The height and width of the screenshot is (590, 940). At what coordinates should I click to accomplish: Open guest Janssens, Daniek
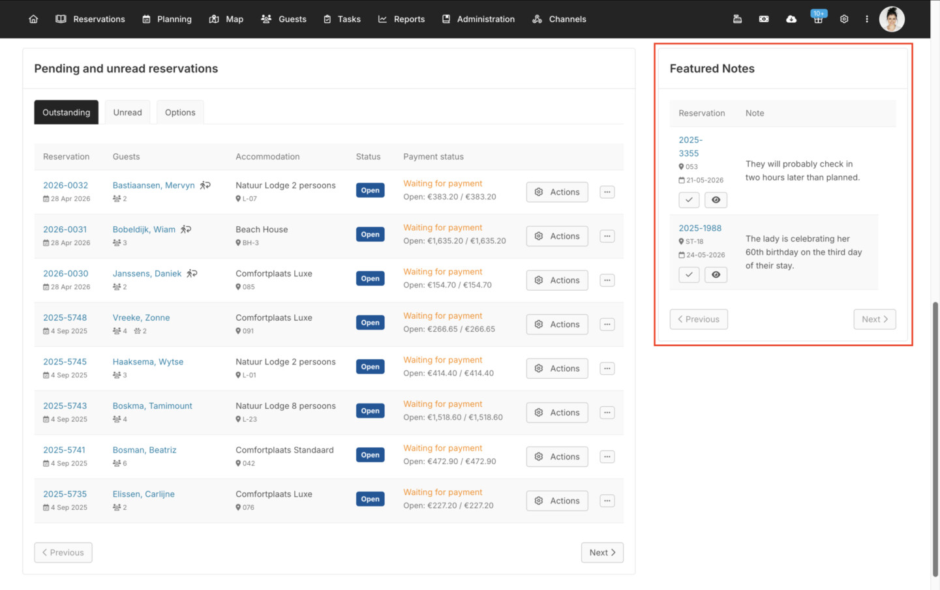click(x=147, y=273)
